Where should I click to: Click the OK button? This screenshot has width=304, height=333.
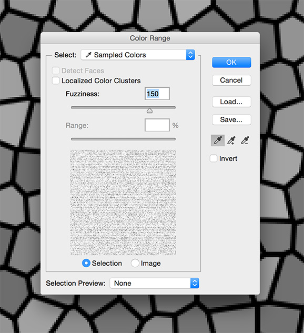[231, 63]
